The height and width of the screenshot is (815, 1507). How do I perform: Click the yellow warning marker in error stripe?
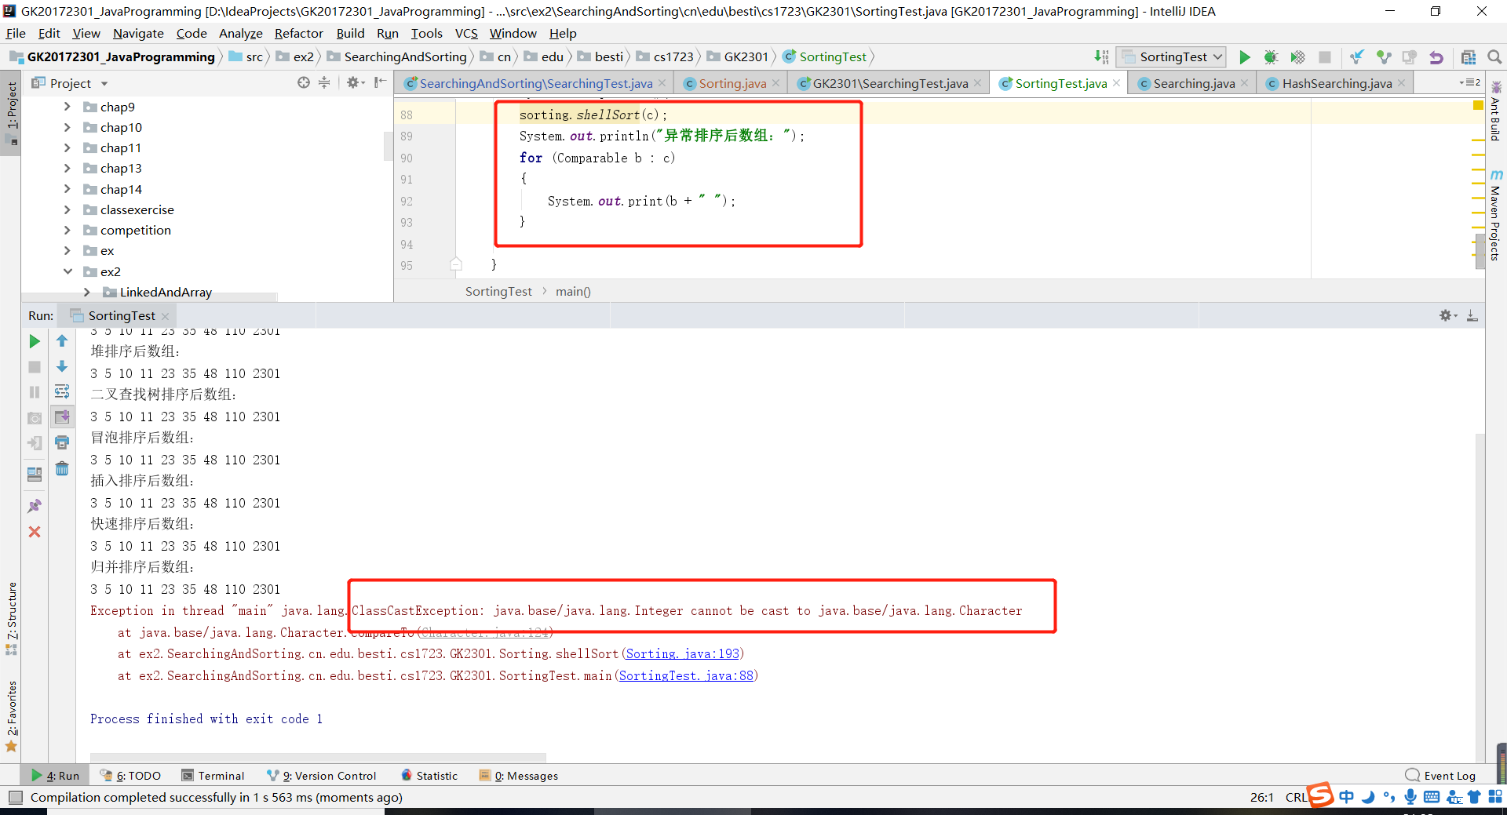tap(1478, 105)
